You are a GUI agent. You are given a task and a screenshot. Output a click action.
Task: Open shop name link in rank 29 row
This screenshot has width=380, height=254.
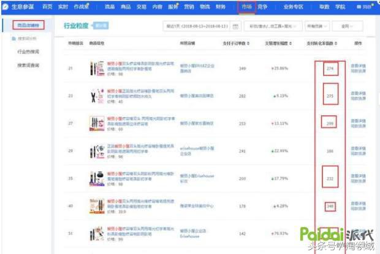tap(197, 151)
